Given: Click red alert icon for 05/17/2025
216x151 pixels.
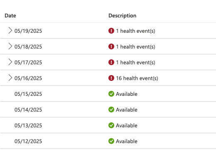Looking at the screenshot, I should (x=111, y=62).
